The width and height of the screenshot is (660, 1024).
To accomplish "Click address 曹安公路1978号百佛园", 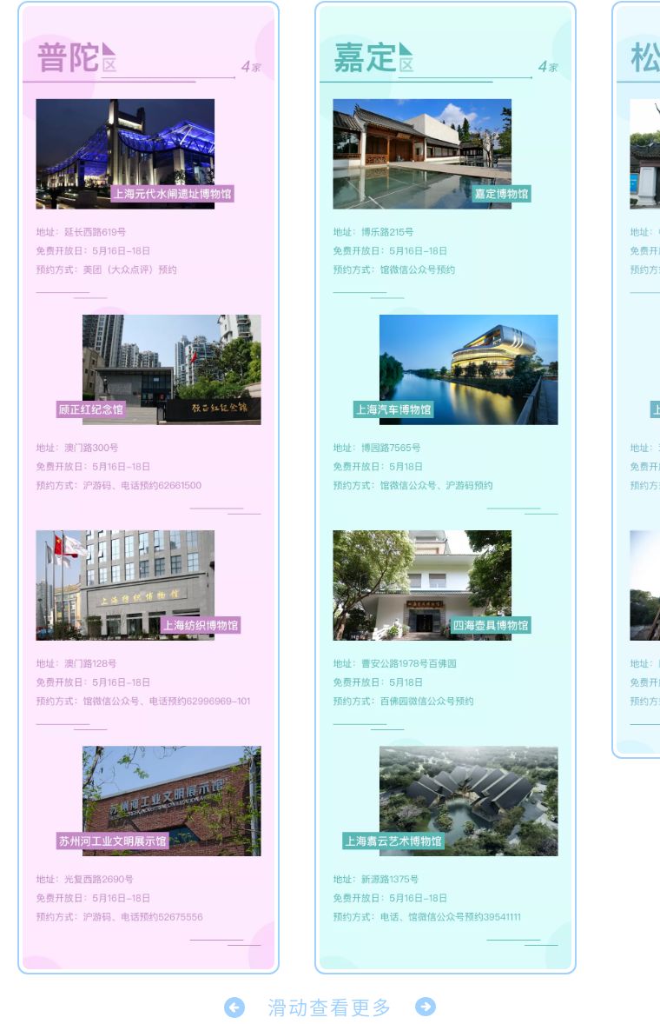I will [409, 663].
